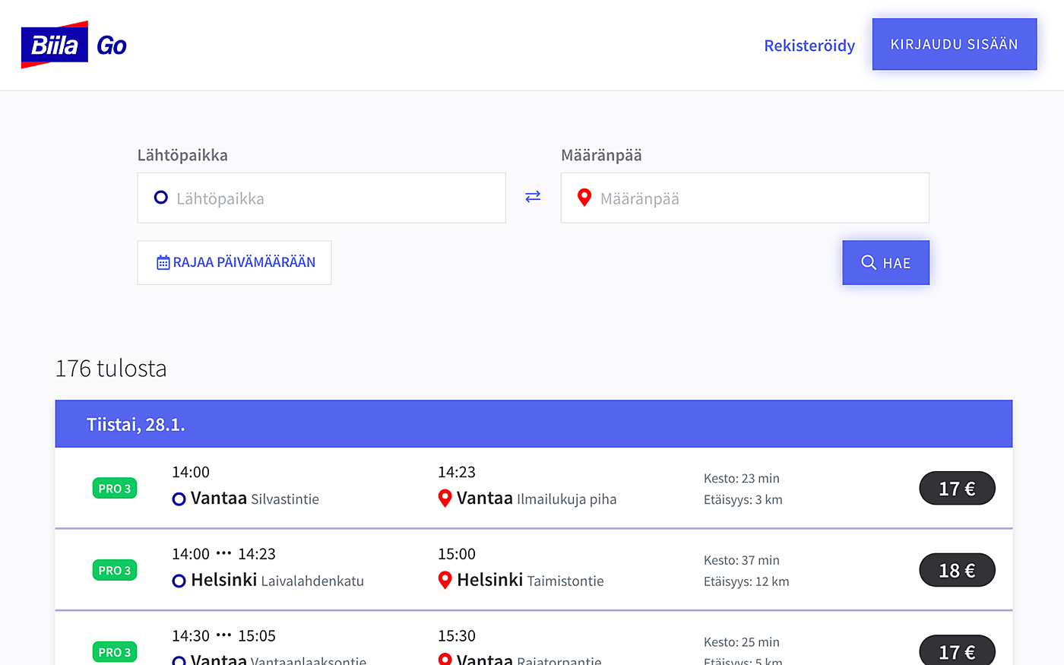Click Etäisyys: 3 km text
The height and width of the screenshot is (665, 1064).
pyautogui.click(x=743, y=499)
